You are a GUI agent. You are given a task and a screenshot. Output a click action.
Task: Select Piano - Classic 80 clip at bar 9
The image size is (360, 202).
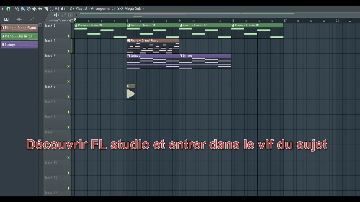tap(205, 31)
